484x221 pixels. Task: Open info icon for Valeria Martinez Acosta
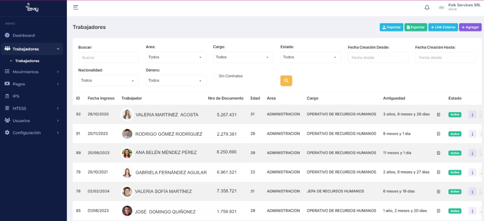coord(472,114)
